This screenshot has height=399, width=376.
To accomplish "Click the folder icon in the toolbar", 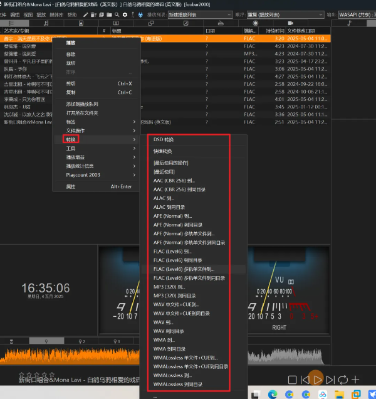I will [x=109, y=15].
